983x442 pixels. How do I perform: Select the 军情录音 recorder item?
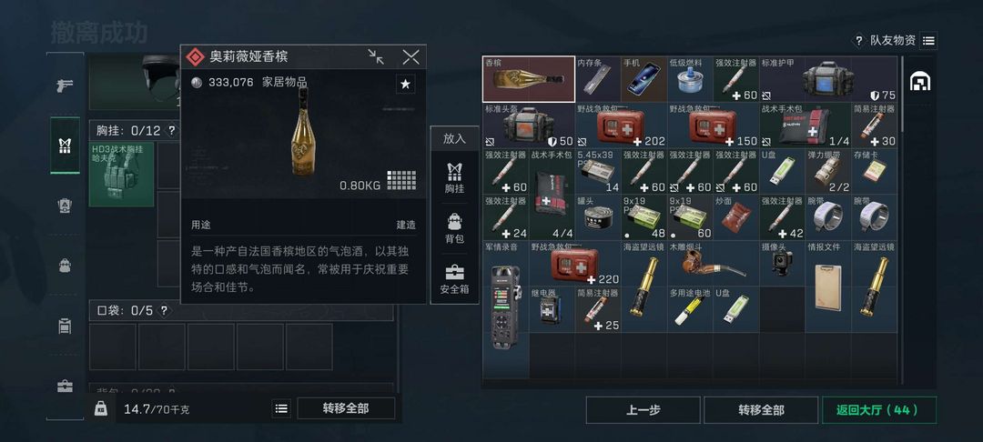pos(506,296)
